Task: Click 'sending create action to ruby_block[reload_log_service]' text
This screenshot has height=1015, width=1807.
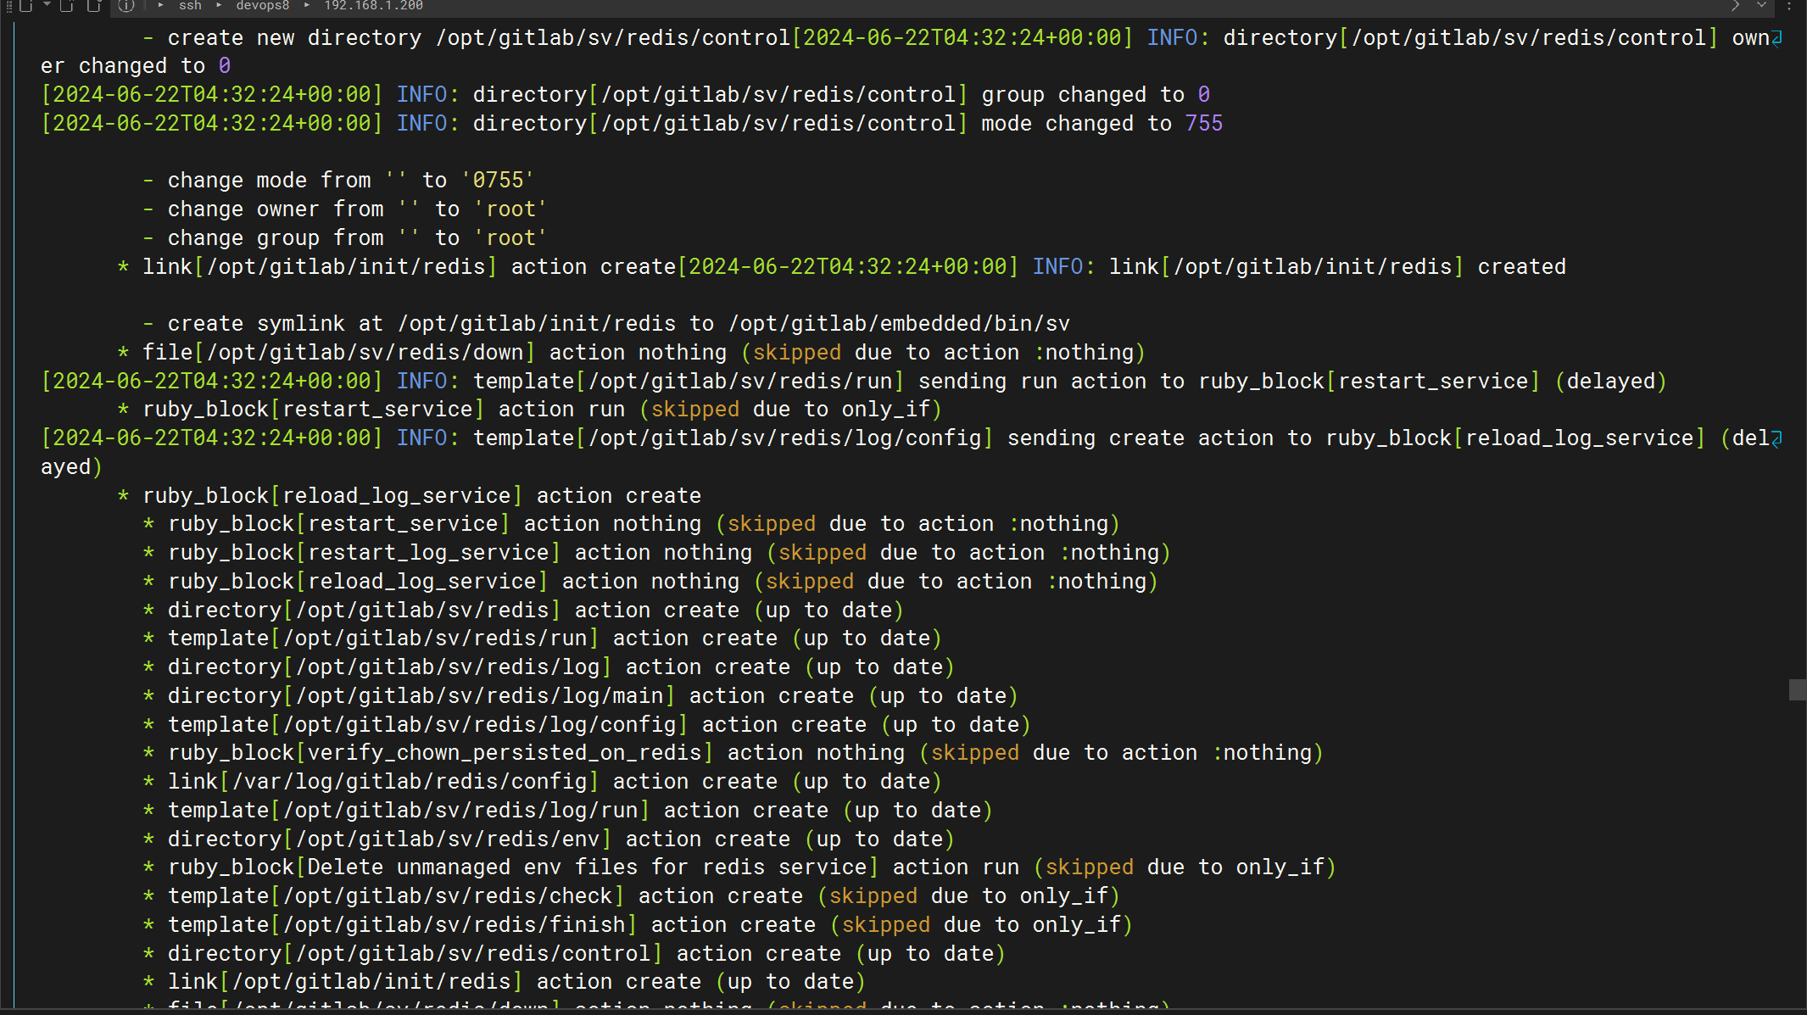Action: pyautogui.click(x=1356, y=438)
